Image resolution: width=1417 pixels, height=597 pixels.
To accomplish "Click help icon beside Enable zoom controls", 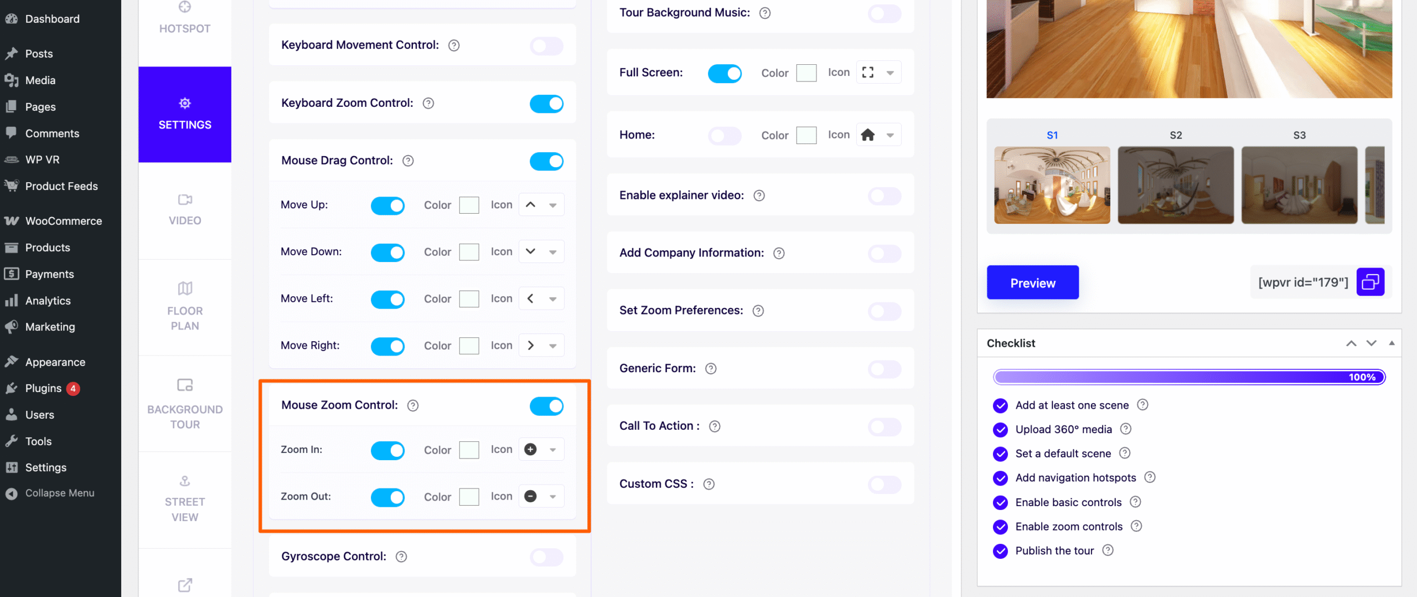I will (1136, 526).
